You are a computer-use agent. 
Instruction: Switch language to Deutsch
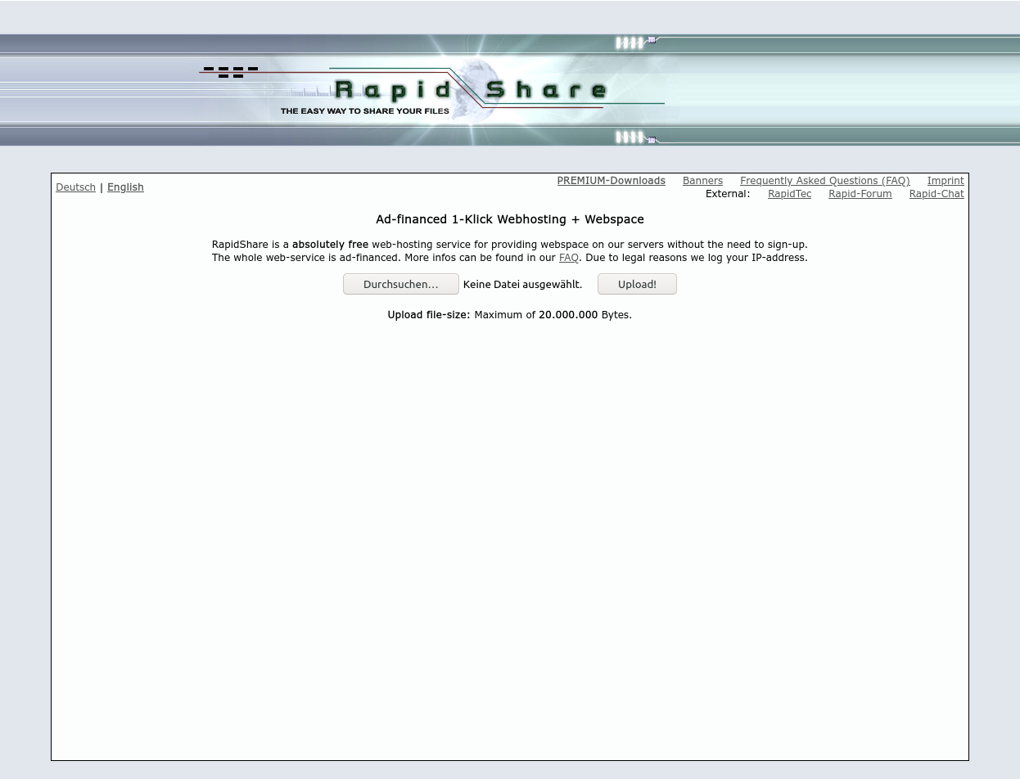[75, 187]
